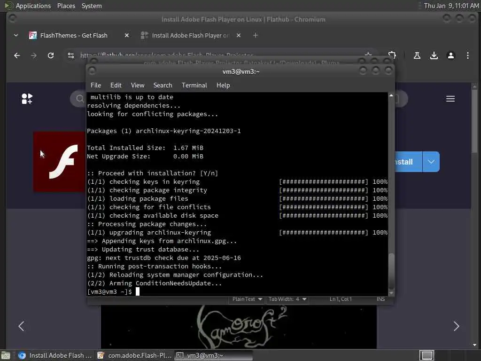Show the previous screenshot with left arrow
The width and height of the screenshot is (481, 361).
coord(21,326)
